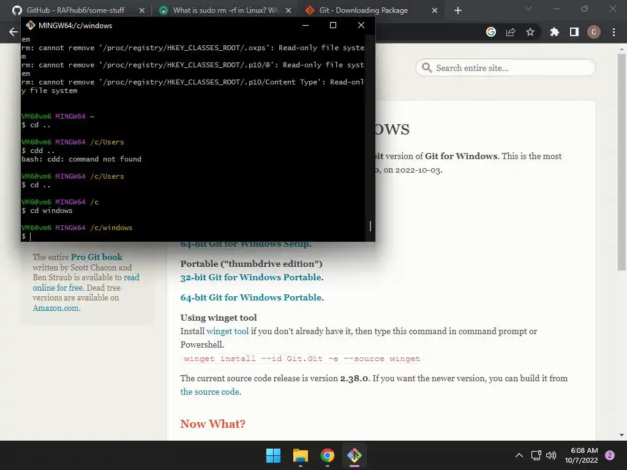This screenshot has height=470, width=627.
Task: Close the 'What is sudo rm -rf' tab
Action: pos(288,10)
